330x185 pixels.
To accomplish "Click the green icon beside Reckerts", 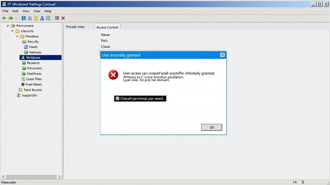I will click(24, 63).
